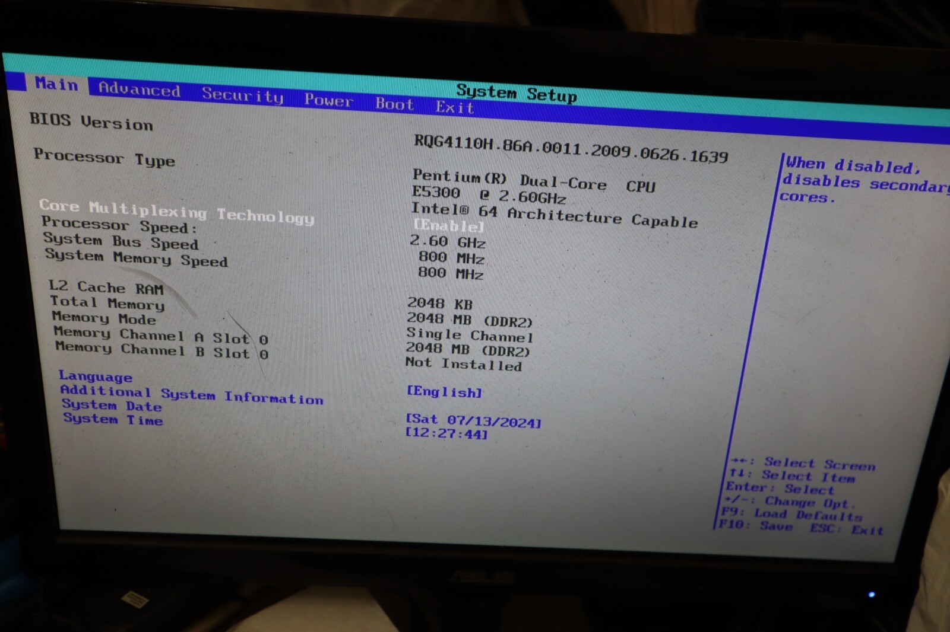This screenshot has width=950, height=632.
Task: Select the Exit tab
Action: 455,107
